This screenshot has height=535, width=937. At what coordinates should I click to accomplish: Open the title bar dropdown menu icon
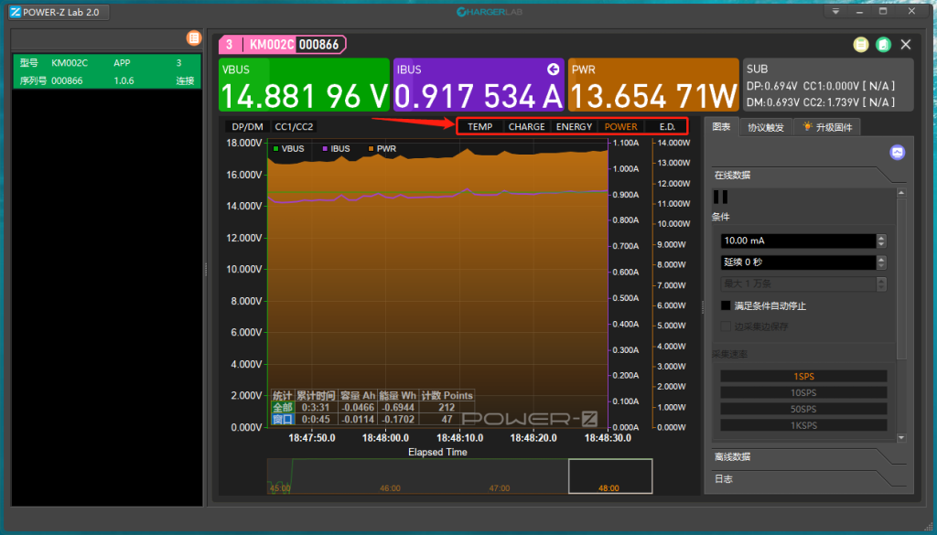tap(836, 11)
